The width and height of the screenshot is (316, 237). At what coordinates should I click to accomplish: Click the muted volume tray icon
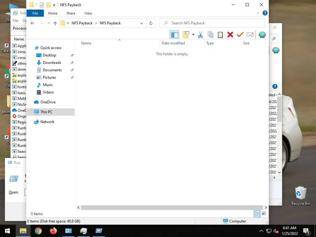[x=276, y=231]
